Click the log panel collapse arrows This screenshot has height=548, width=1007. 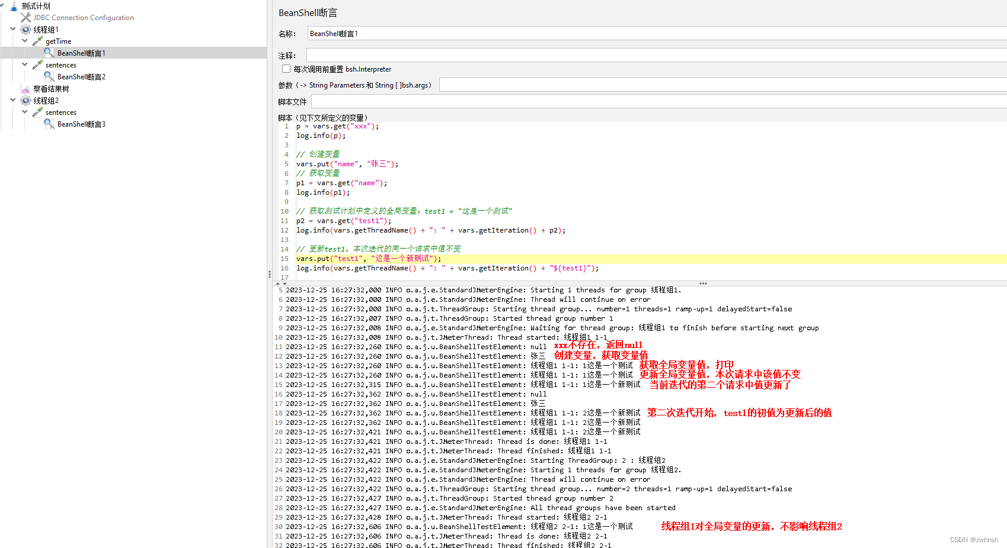click(x=281, y=284)
